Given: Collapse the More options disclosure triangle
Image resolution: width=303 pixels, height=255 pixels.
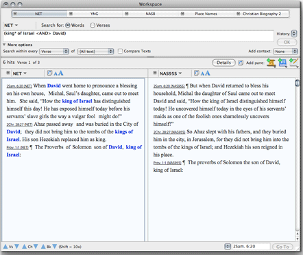Looking at the screenshot, I should point(4,45).
